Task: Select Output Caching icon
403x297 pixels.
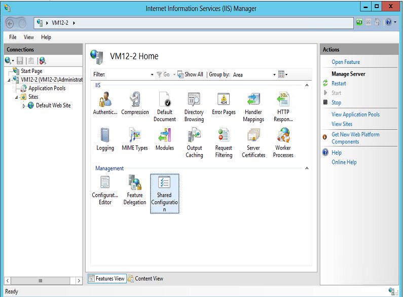Action: pos(194,142)
